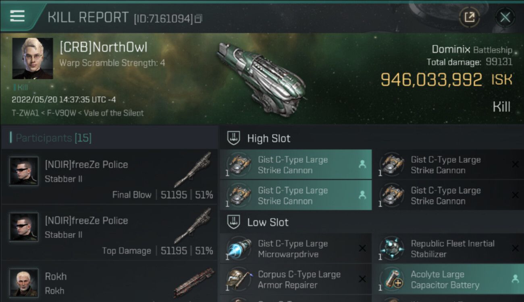The image size is (524, 302).
Task: Toggle the Armor Repairer X marker
Action: (x=362, y=279)
